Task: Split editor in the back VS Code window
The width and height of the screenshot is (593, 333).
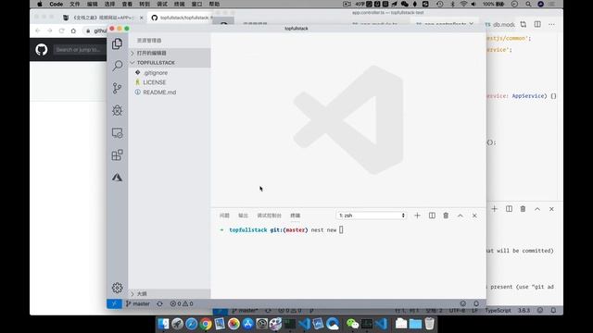Action: point(537,24)
